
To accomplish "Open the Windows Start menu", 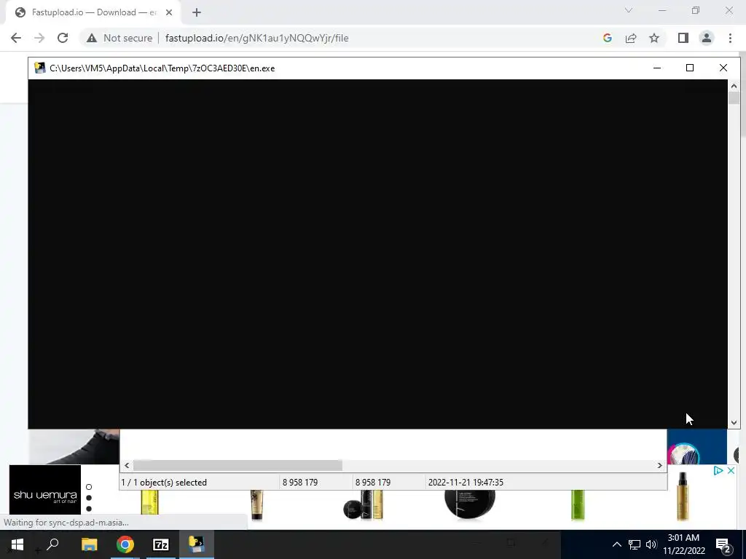I will [17, 544].
